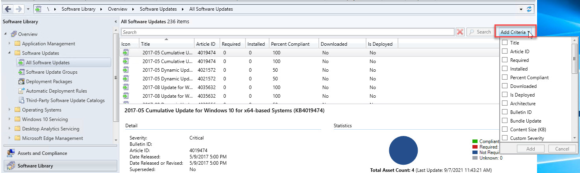
Task: Click the green Compliant legend swatch
Action: 475,141
